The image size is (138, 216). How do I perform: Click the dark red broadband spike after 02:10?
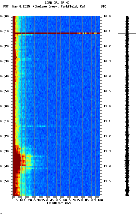(x=56, y=33)
